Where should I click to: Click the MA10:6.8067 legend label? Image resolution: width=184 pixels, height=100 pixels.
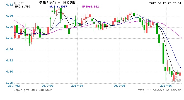pos(58,7)
